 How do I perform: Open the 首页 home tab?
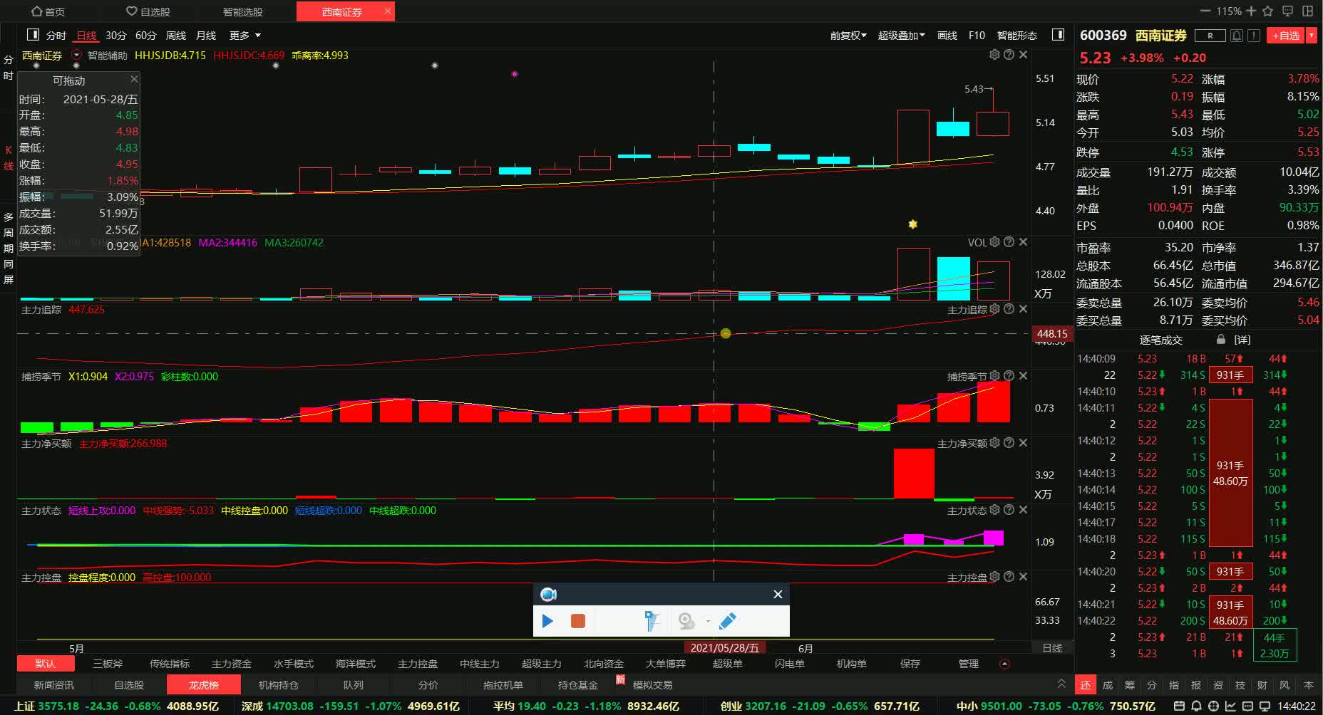point(48,11)
